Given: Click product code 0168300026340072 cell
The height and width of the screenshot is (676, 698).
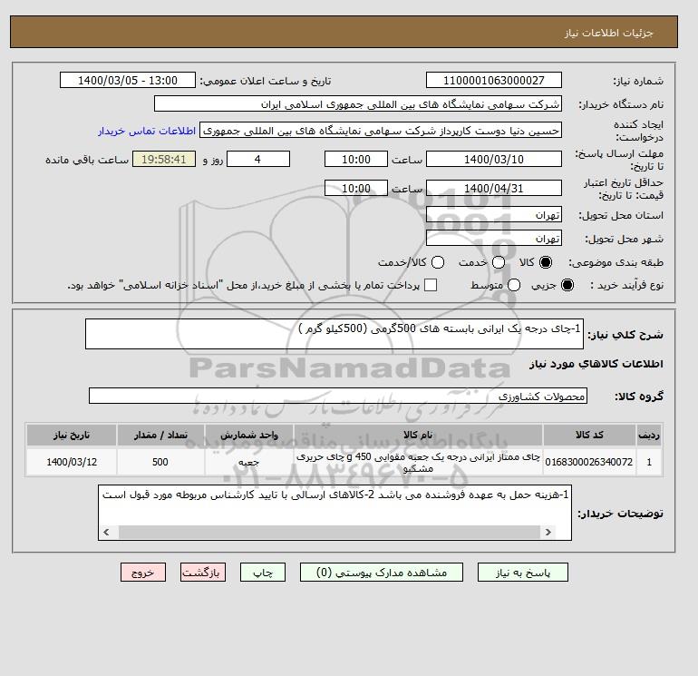Looking at the screenshot, I should pyautogui.click(x=589, y=462).
